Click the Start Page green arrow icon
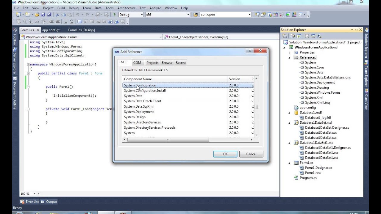Screen dimensions: 381x214 (x=288, y=15)
